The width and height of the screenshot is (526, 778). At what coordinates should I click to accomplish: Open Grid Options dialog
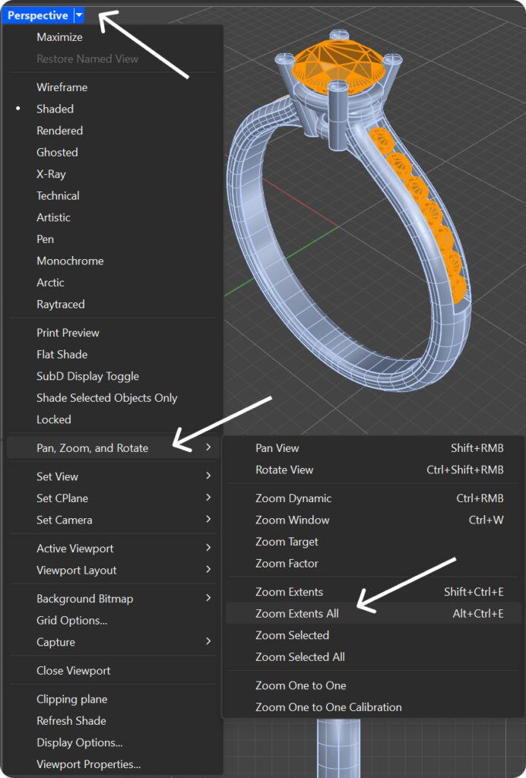71,620
